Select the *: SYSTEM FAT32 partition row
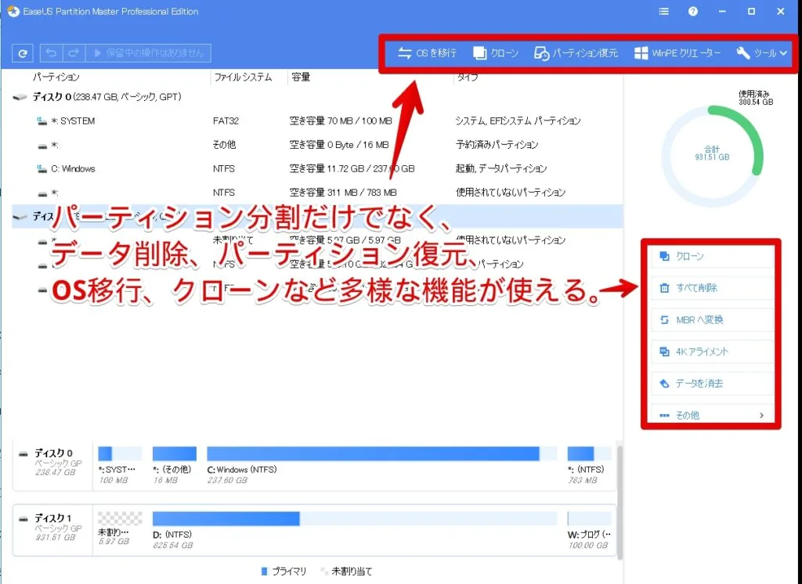Screen dimensions: 802x584 point(317,121)
